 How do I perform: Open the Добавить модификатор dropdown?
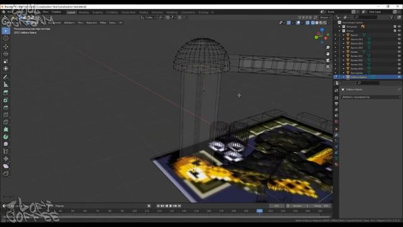[x=371, y=97]
